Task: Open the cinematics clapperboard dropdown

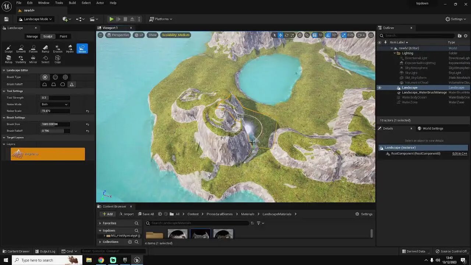Action: (x=94, y=19)
